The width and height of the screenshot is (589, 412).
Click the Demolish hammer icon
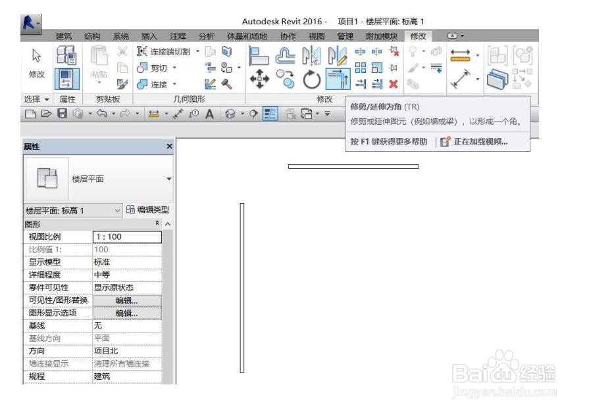pos(226,84)
